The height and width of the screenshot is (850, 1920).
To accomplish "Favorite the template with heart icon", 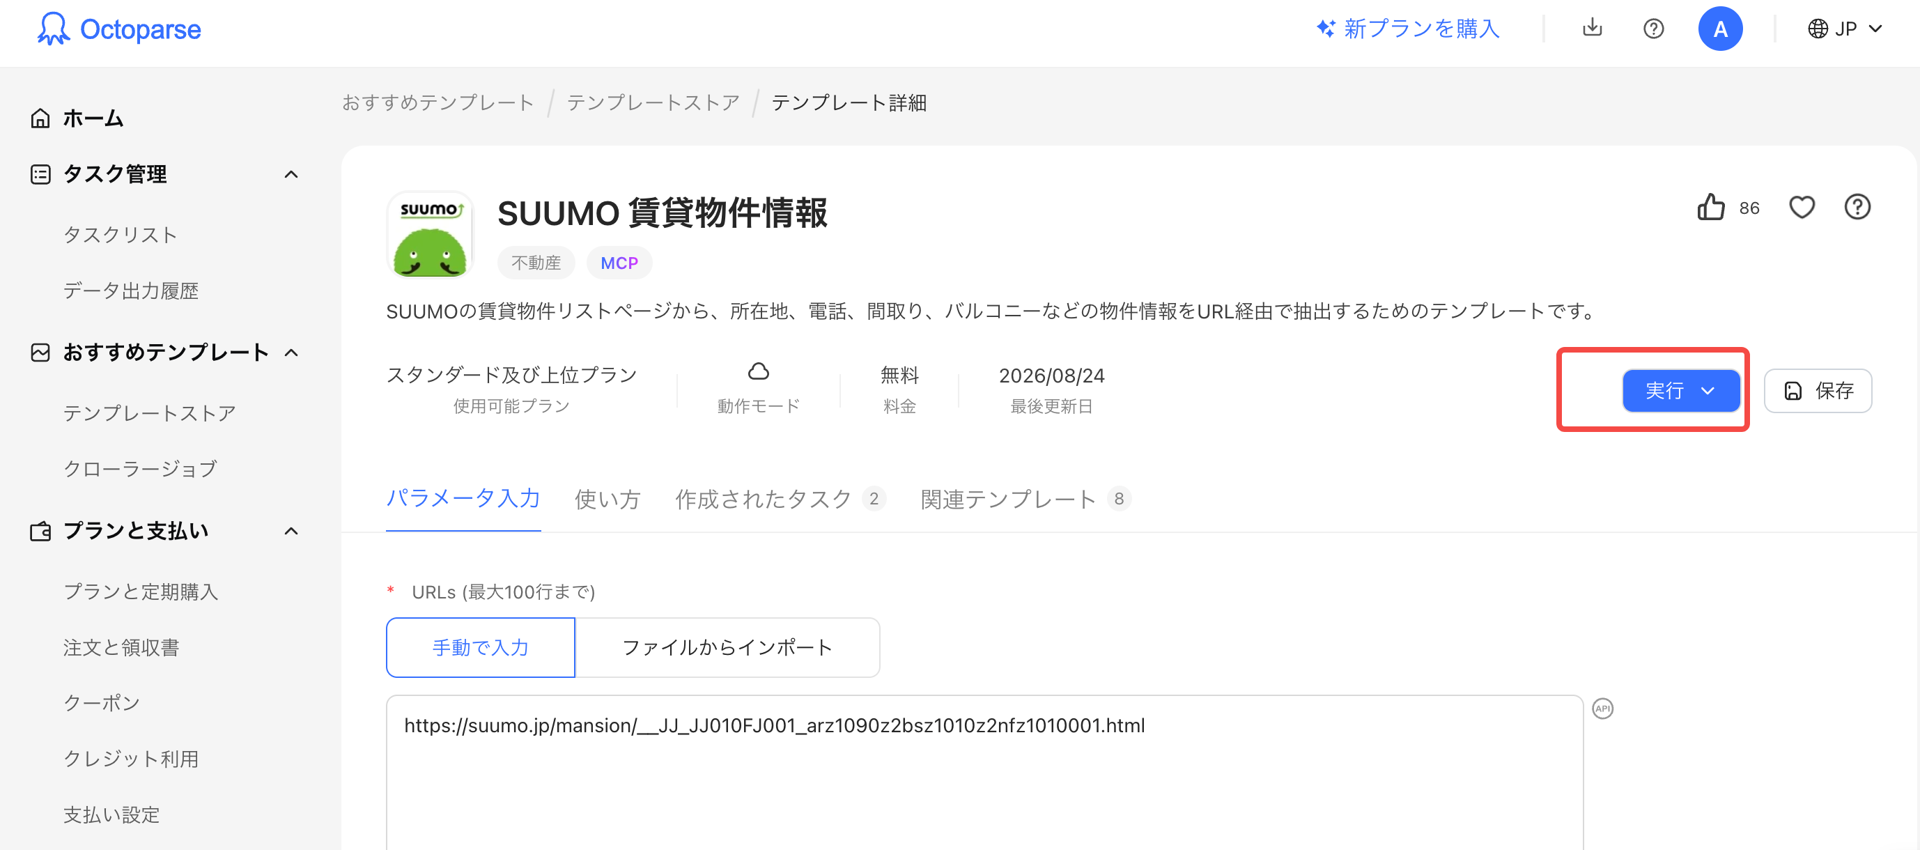I will point(1802,208).
